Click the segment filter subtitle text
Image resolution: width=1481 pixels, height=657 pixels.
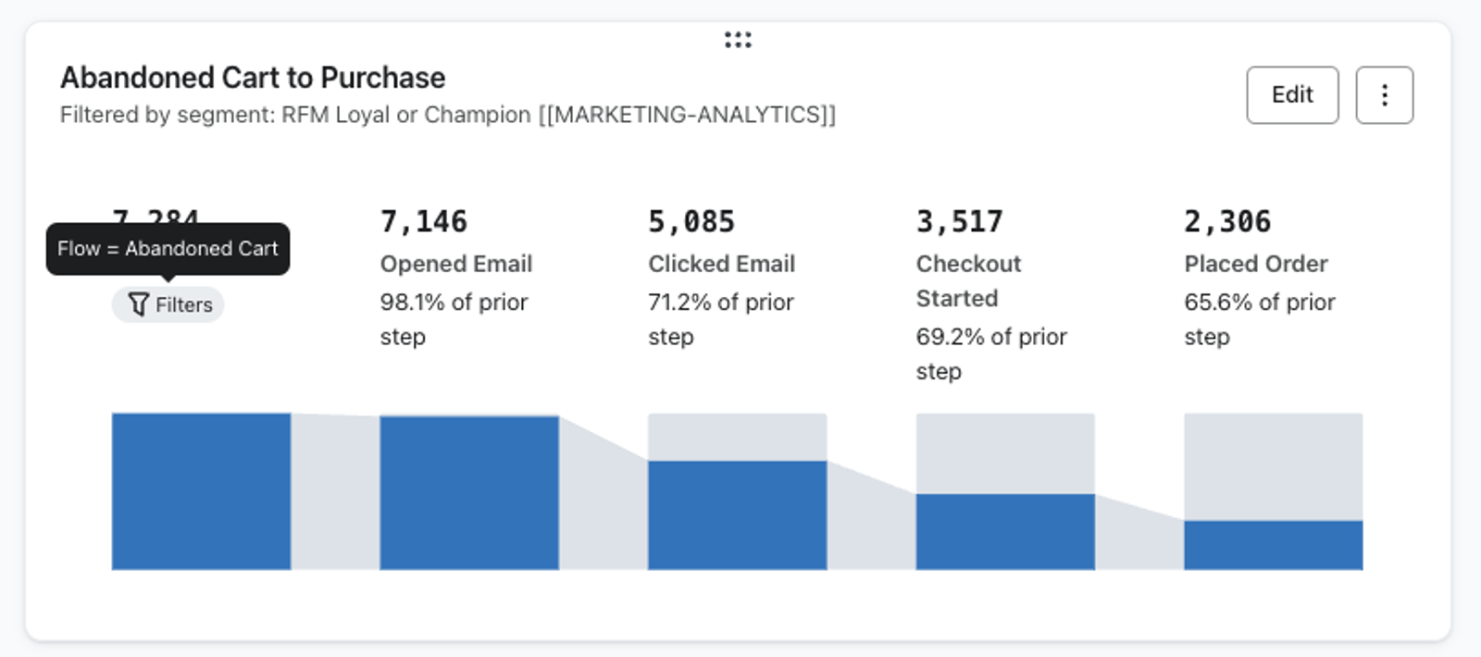pos(448,115)
